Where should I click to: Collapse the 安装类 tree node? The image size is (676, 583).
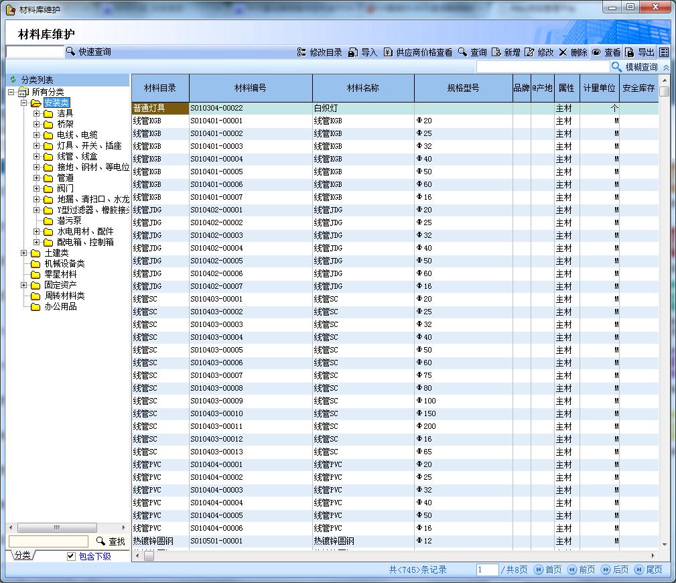pyautogui.click(x=25, y=103)
